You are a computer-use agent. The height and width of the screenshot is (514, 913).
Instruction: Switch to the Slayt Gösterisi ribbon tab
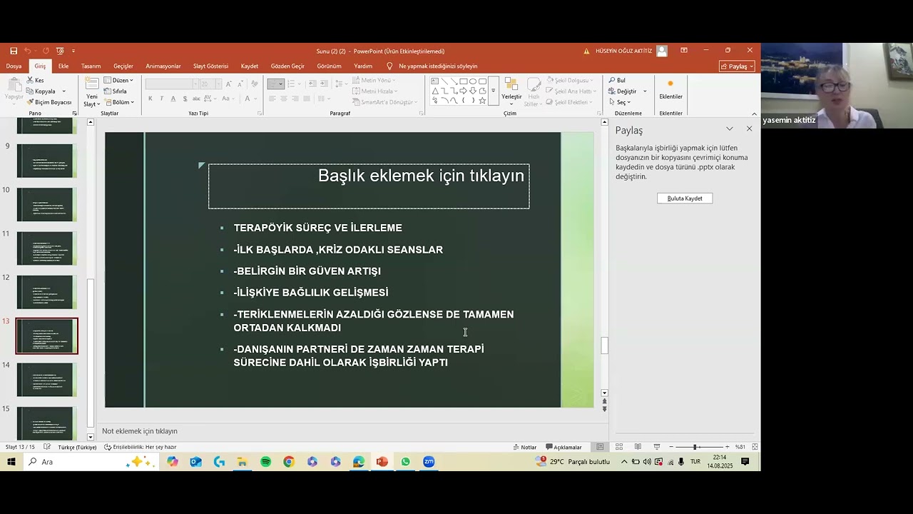tap(211, 66)
